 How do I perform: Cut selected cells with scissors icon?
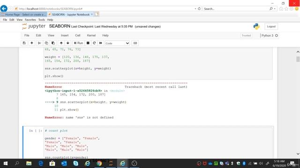click(39, 43)
